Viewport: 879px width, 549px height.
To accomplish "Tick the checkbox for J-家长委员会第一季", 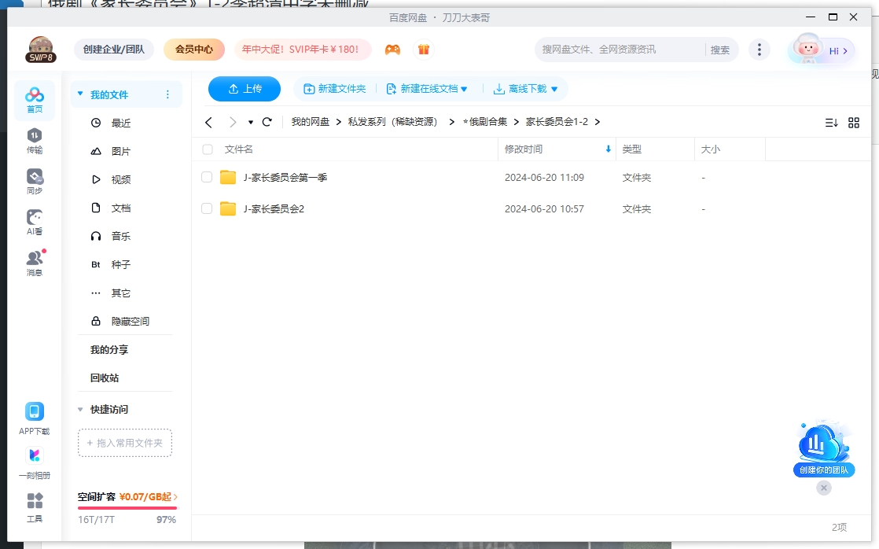I will click(x=206, y=178).
